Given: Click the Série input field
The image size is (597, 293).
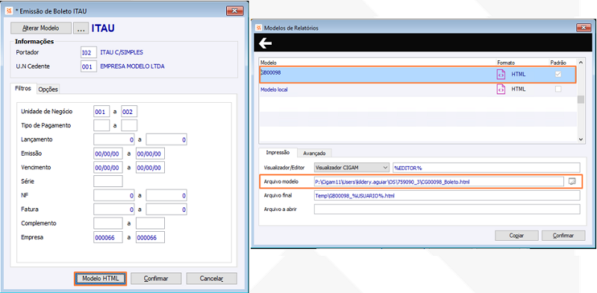Looking at the screenshot, I should [108, 181].
